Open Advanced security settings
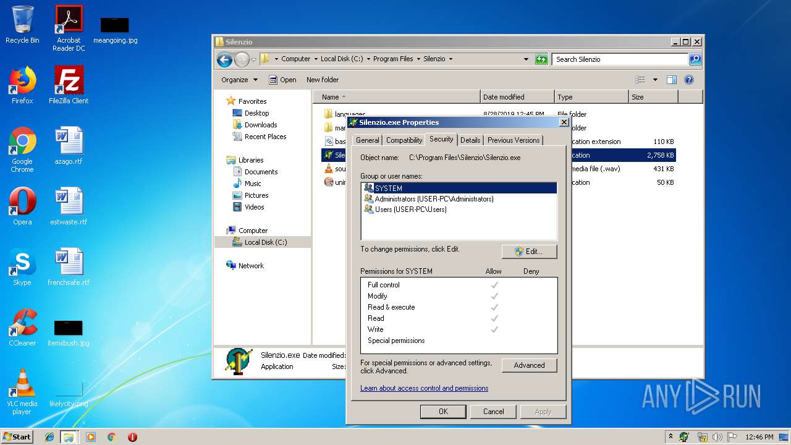 click(530, 365)
